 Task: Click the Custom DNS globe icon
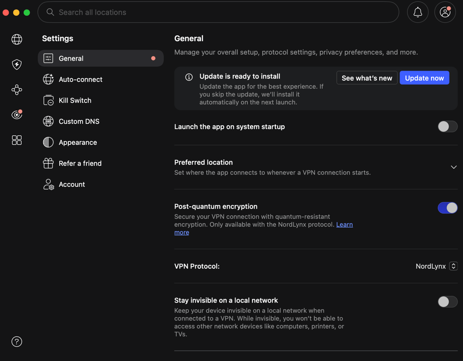click(x=48, y=121)
